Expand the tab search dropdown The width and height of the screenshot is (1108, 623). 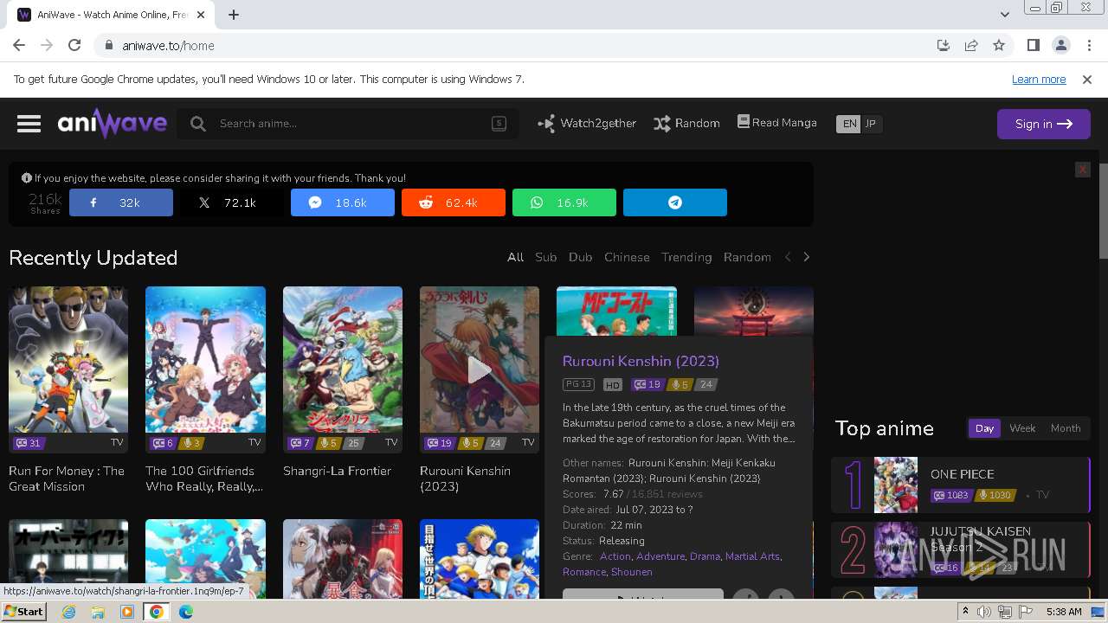[x=1005, y=15]
